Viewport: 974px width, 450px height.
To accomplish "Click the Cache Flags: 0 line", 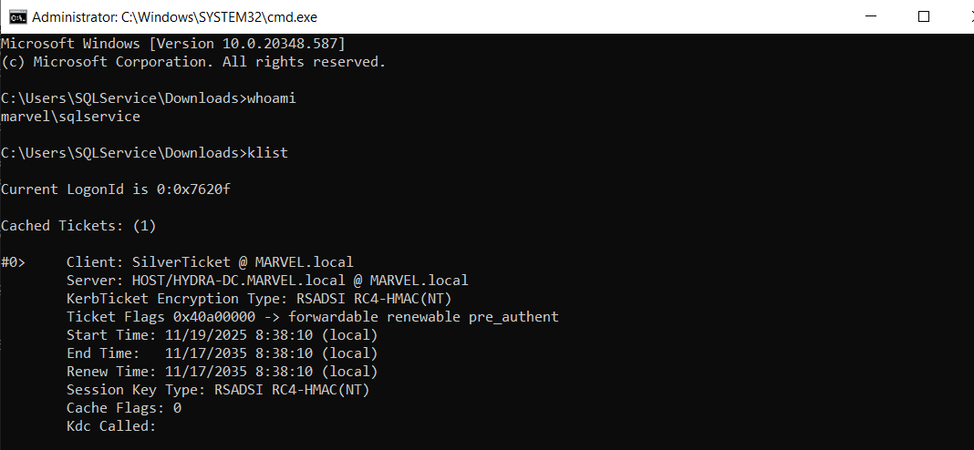I will (124, 408).
